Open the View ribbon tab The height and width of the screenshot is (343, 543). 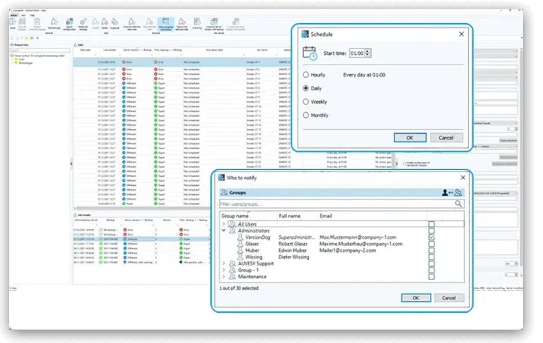23,15
